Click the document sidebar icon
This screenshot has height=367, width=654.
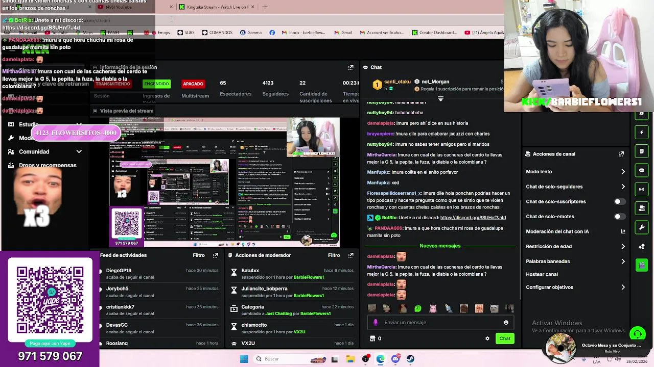click(642, 151)
